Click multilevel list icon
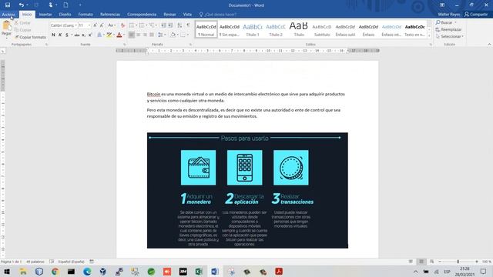This screenshot has height=277, width=493. [152, 25]
